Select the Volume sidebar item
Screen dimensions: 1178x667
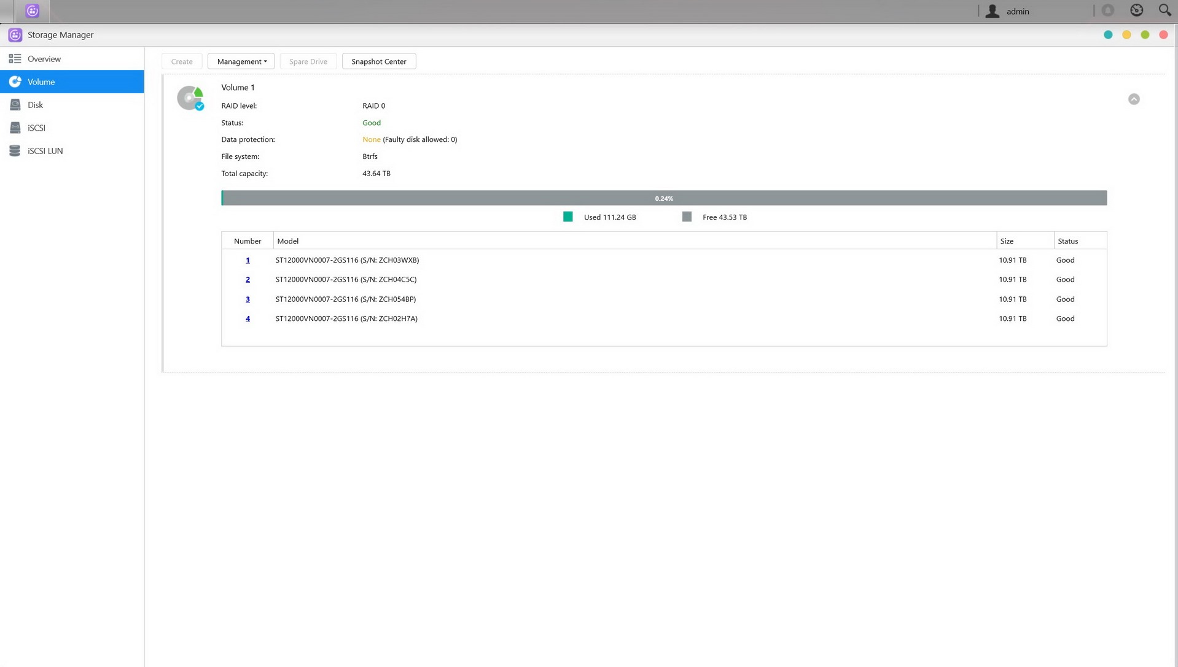[72, 82]
